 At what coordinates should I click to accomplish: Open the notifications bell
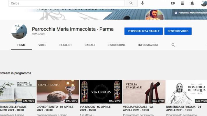pyautogui.click(x=192, y=3)
